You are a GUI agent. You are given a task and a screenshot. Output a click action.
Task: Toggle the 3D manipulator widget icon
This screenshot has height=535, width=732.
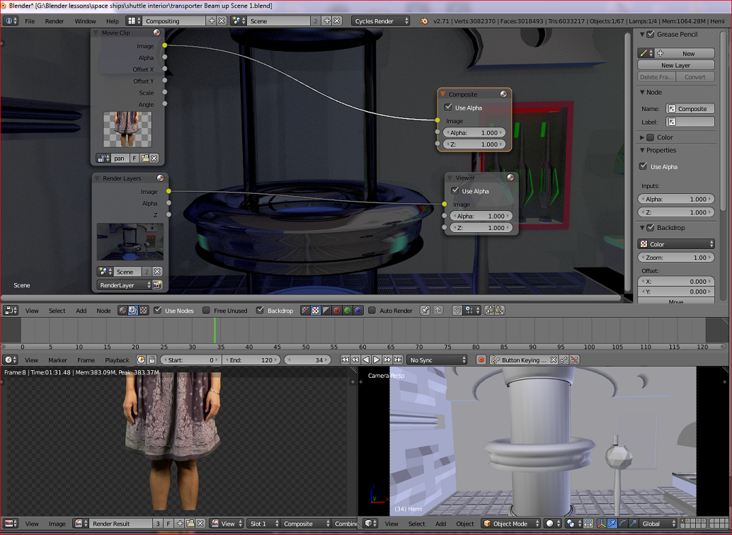[x=601, y=524]
